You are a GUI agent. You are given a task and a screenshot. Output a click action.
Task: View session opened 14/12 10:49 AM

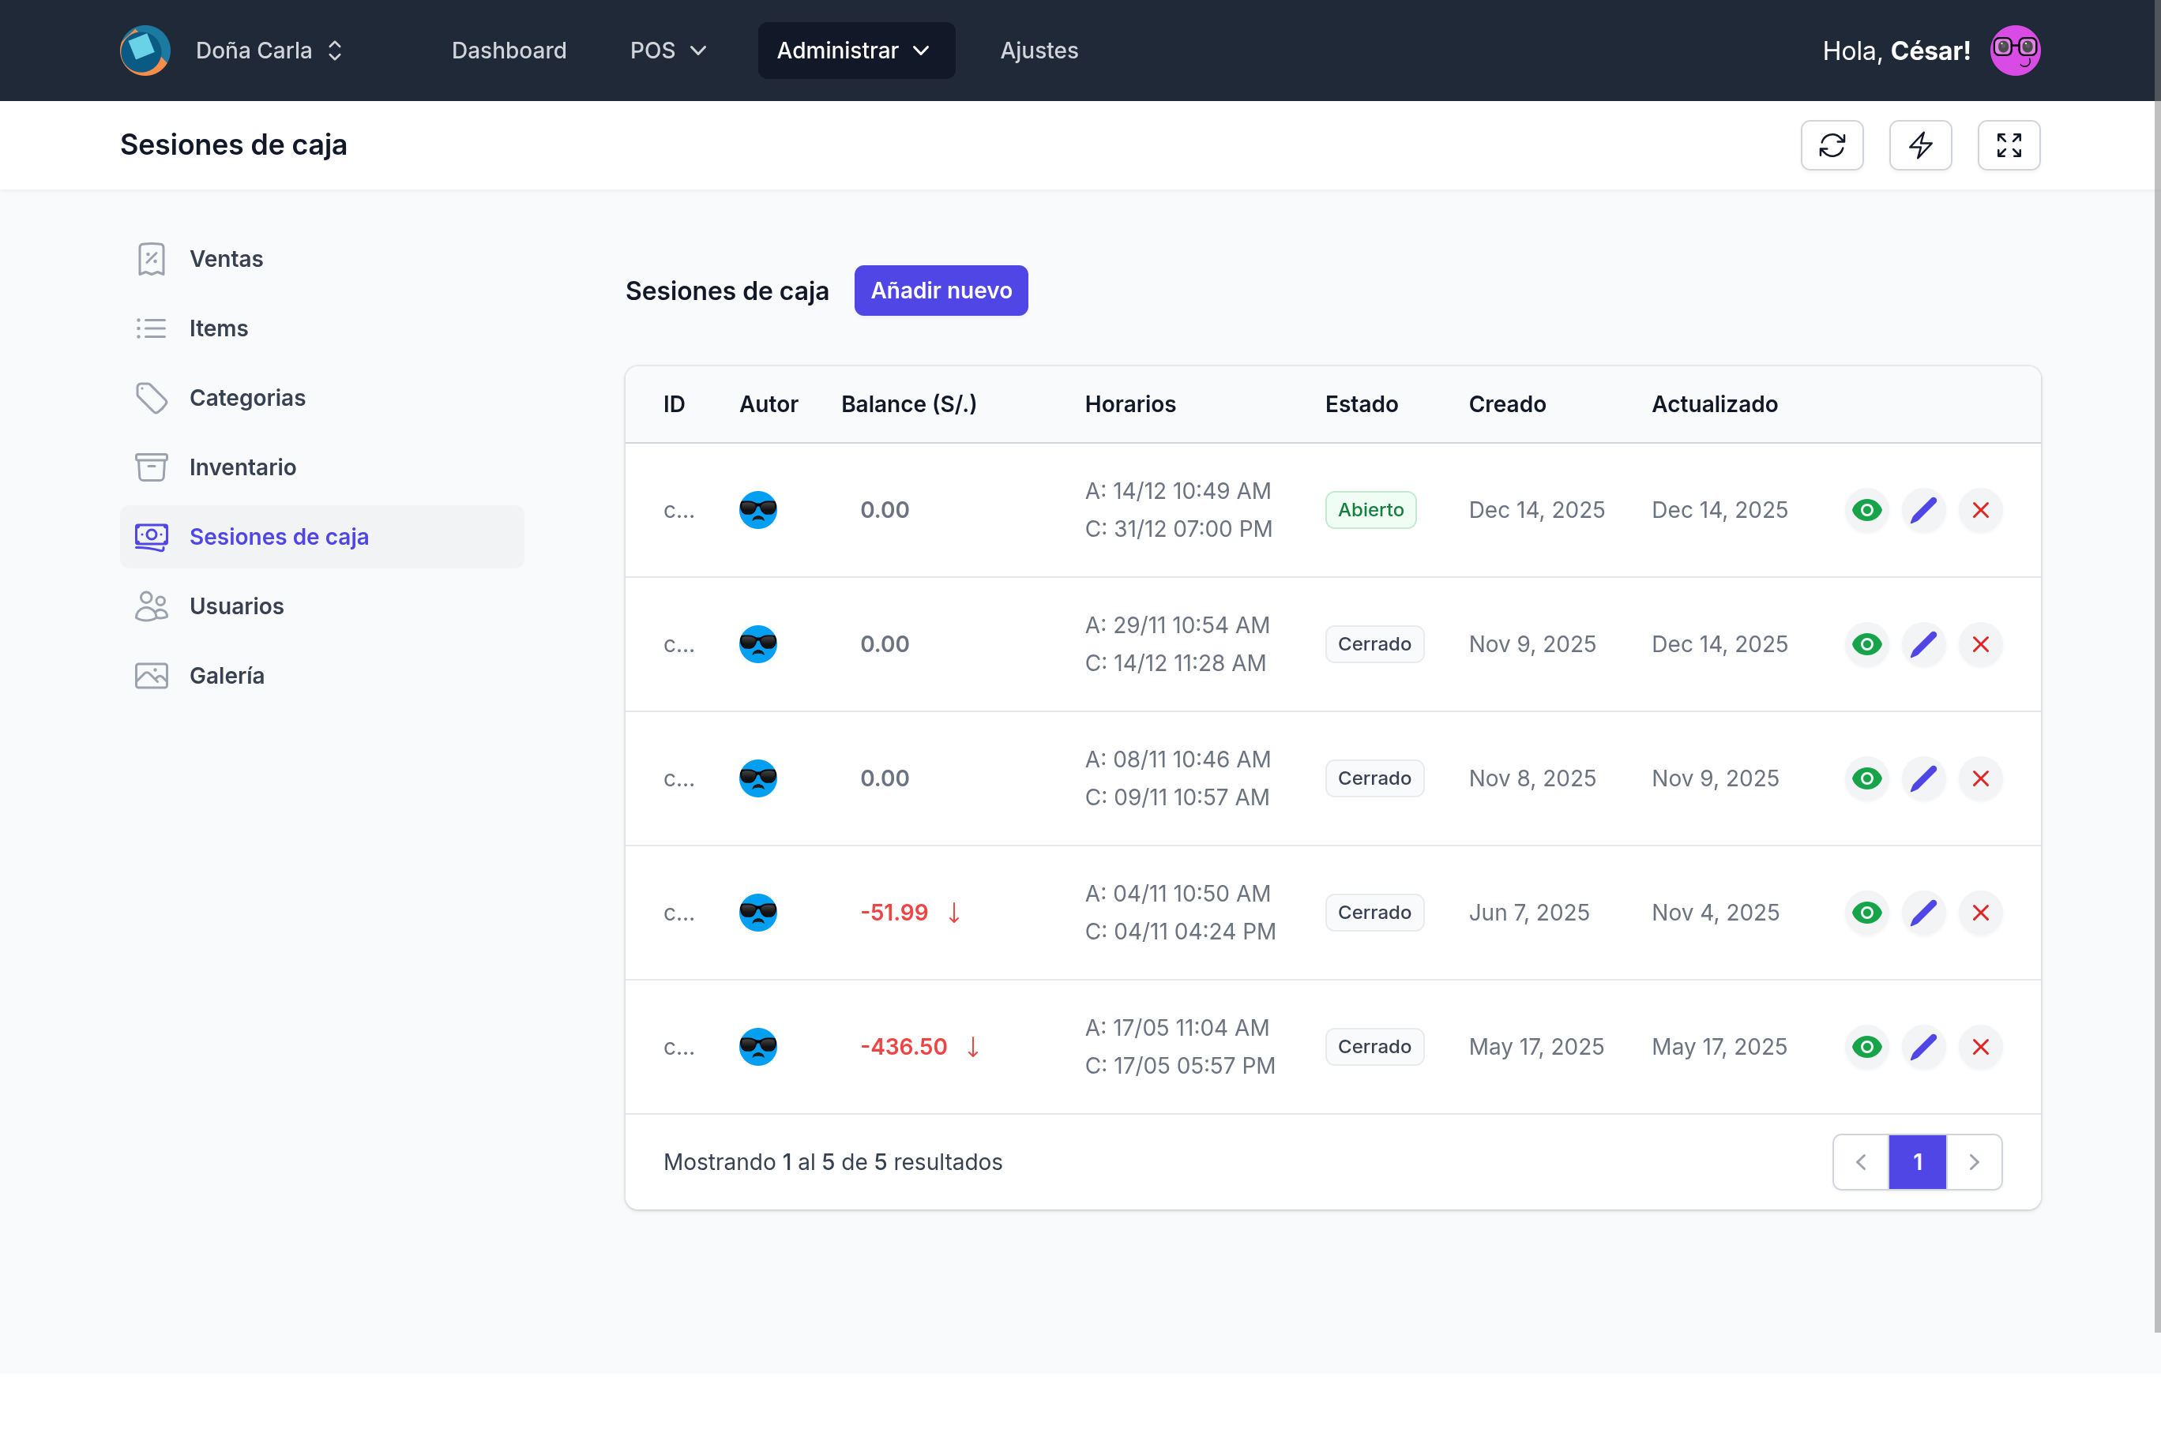coord(1866,510)
